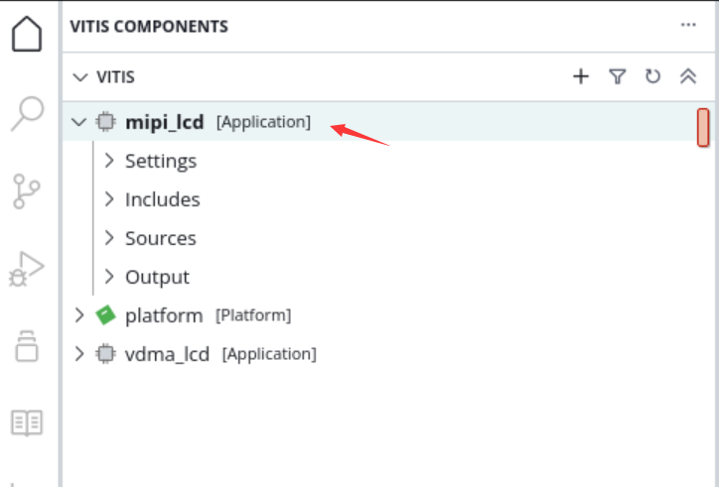Open the three-dot more actions menu
Image resolution: width=719 pixels, height=487 pixels.
[x=688, y=25]
